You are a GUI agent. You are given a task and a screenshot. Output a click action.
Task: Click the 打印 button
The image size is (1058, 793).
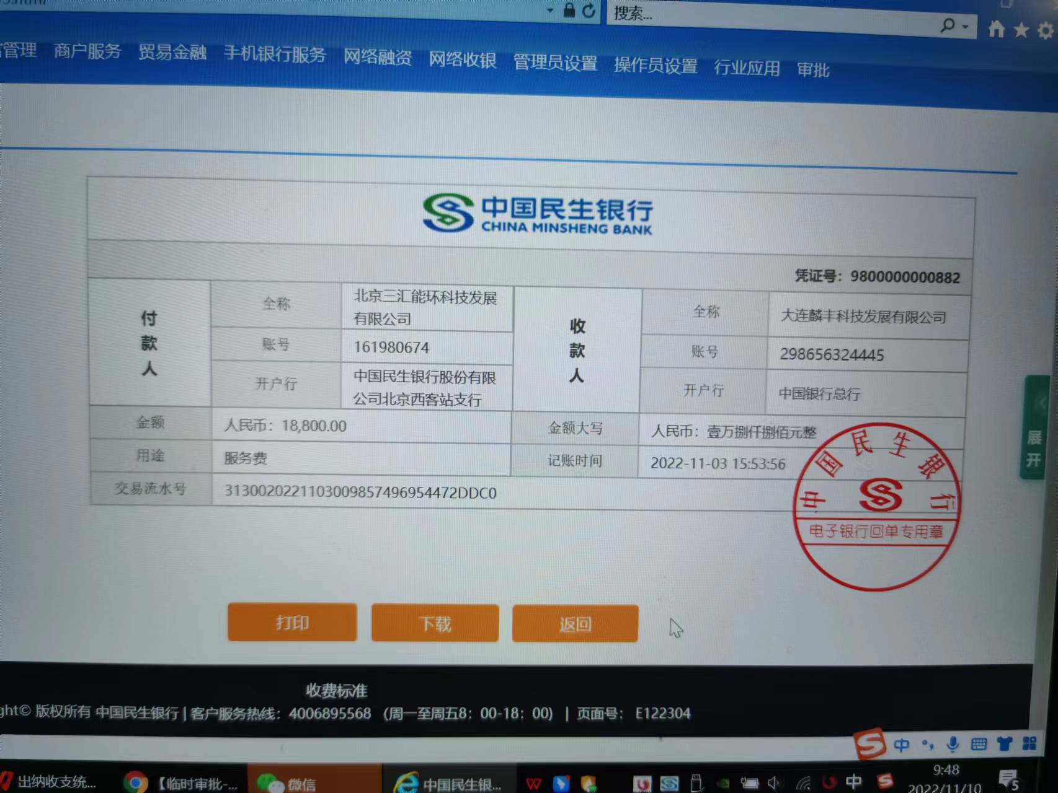tap(292, 622)
